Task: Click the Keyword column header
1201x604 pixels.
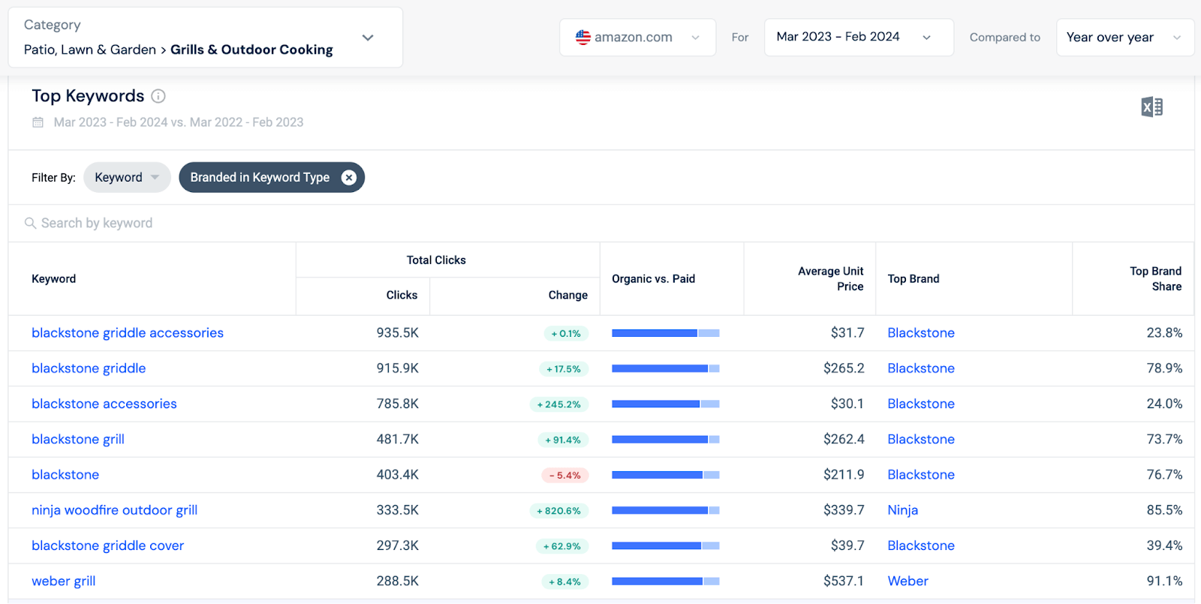Action: click(x=54, y=279)
